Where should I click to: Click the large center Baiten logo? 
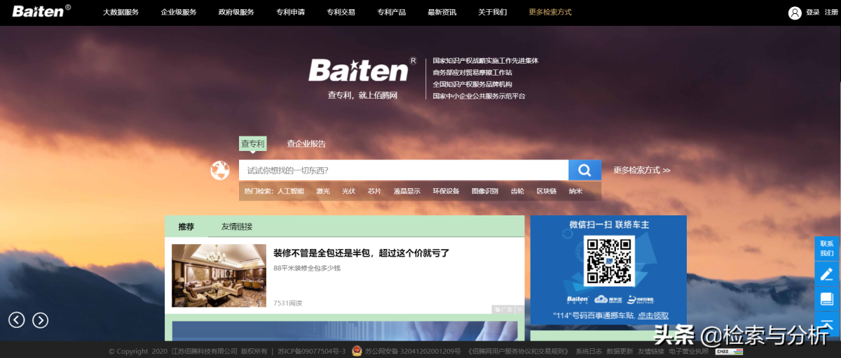[x=362, y=70]
